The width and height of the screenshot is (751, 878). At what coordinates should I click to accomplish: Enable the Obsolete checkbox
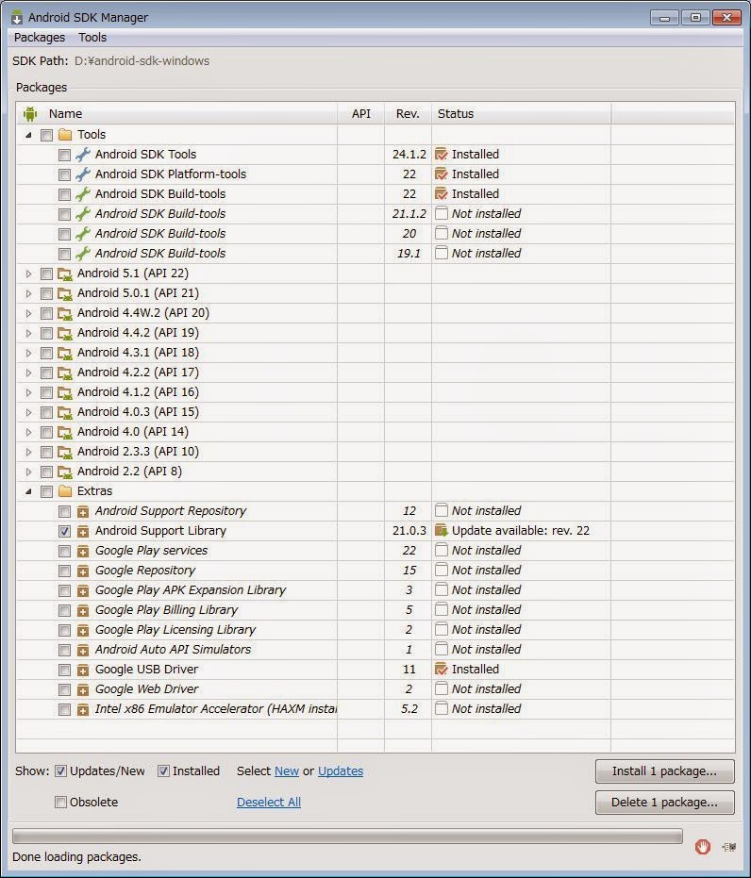(x=60, y=802)
